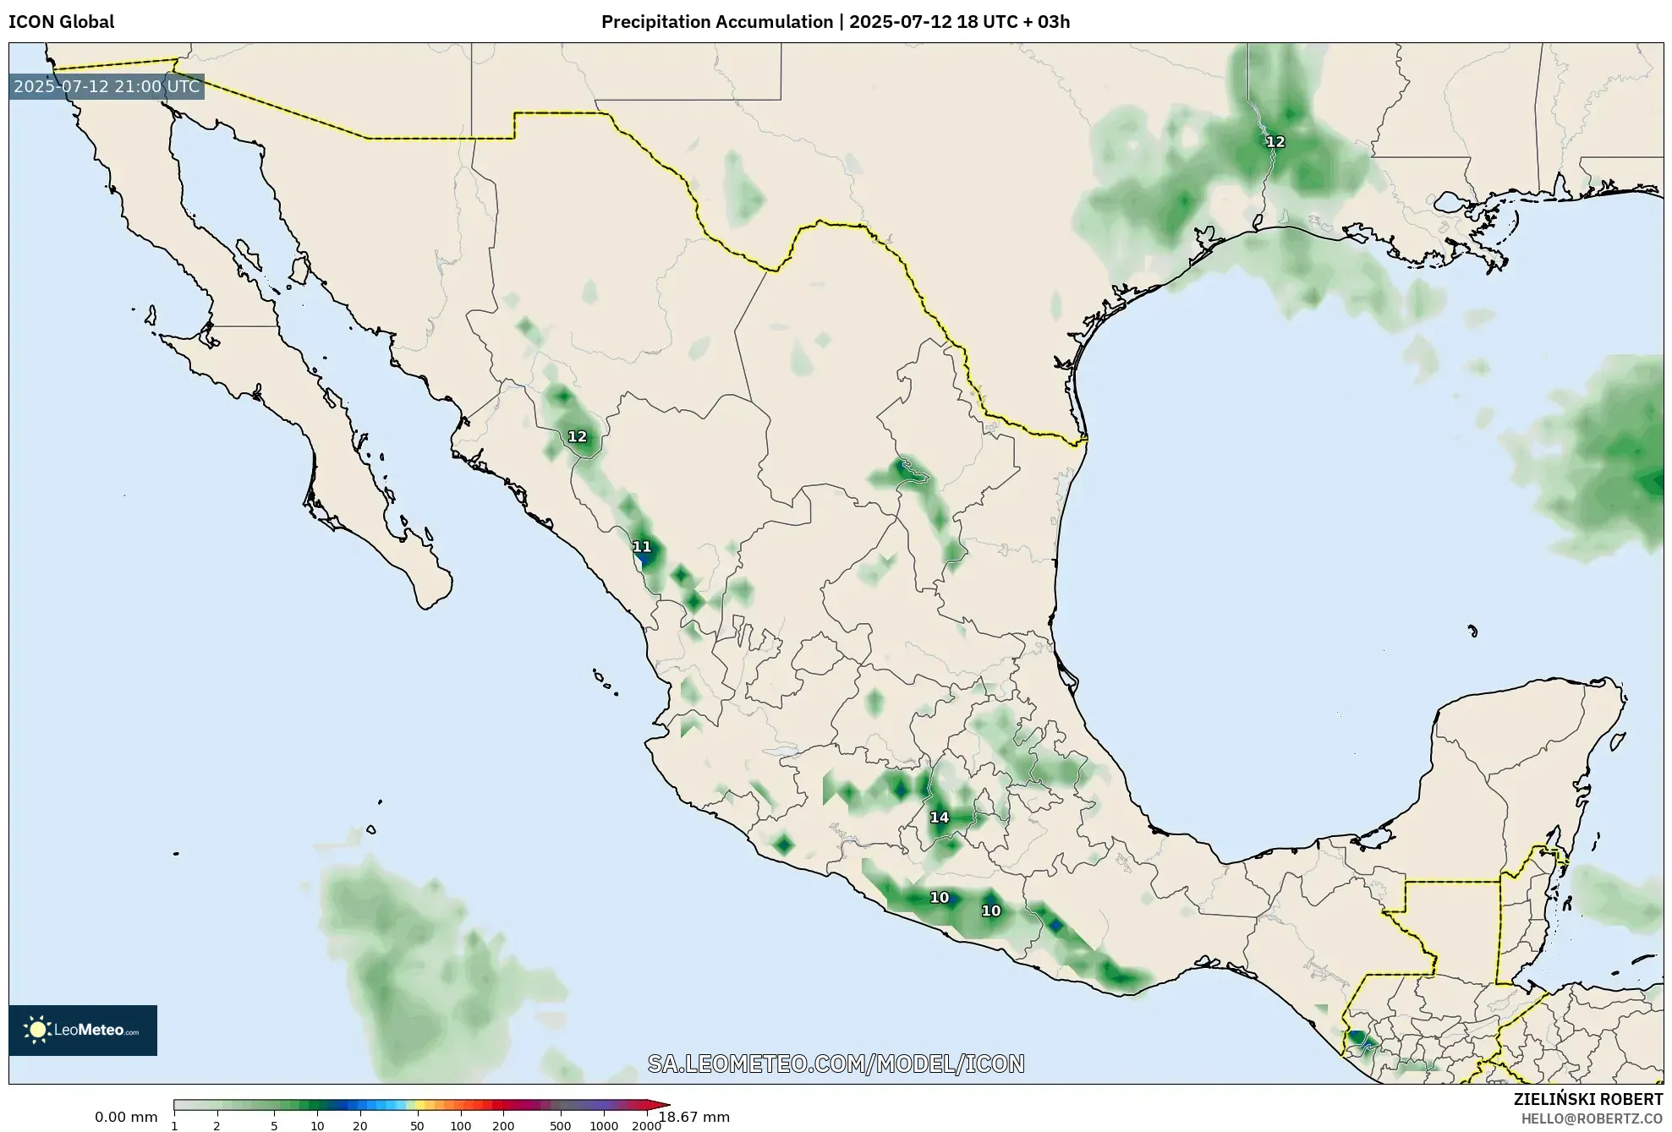Click the '12' rainfall value near Louisiana border

tap(1275, 142)
